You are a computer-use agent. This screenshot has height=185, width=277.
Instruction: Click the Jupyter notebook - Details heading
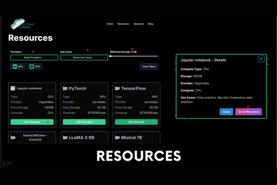point(203,60)
